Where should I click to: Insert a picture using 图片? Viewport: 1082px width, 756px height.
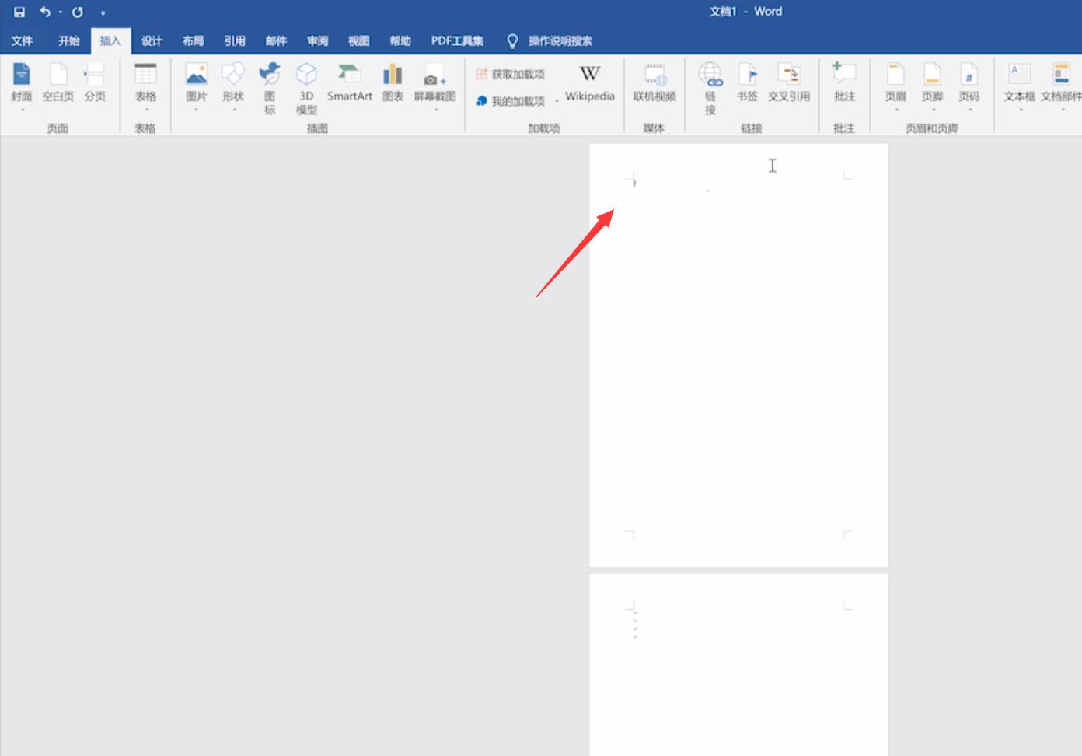tap(197, 86)
